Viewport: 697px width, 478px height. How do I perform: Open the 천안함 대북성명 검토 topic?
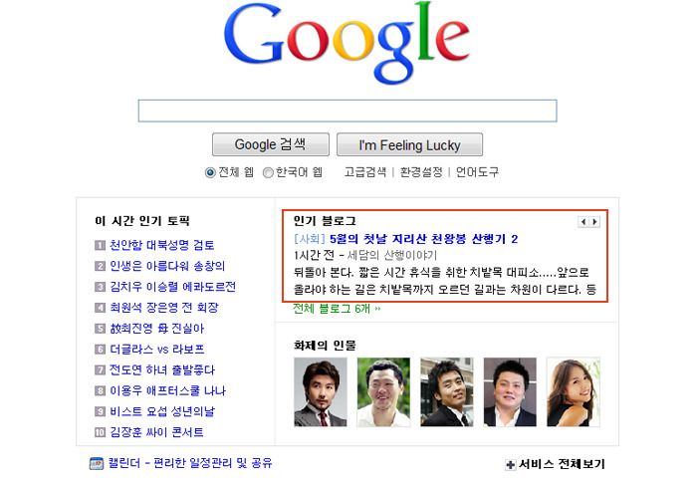[x=162, y=245]
